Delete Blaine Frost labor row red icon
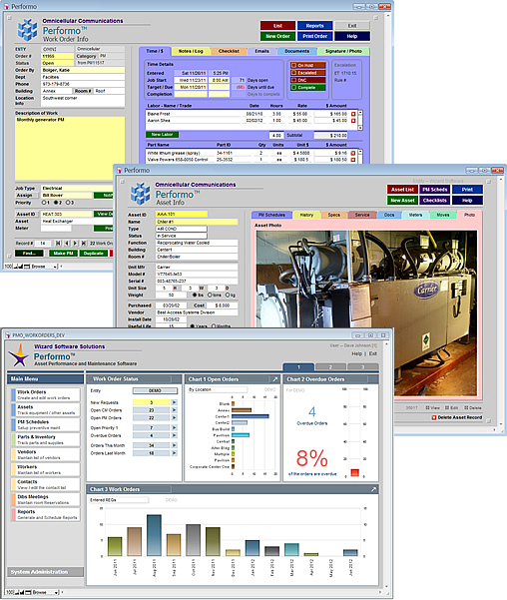 coord(353,114)
